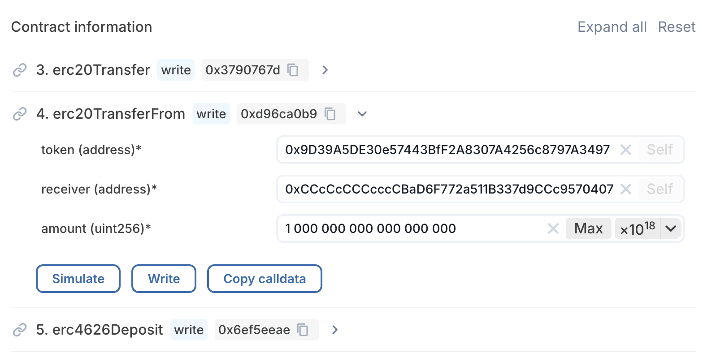The image size is (703, 353).
Task: Collapse the erc20TransferFrom method section
Action: [362, 114]
